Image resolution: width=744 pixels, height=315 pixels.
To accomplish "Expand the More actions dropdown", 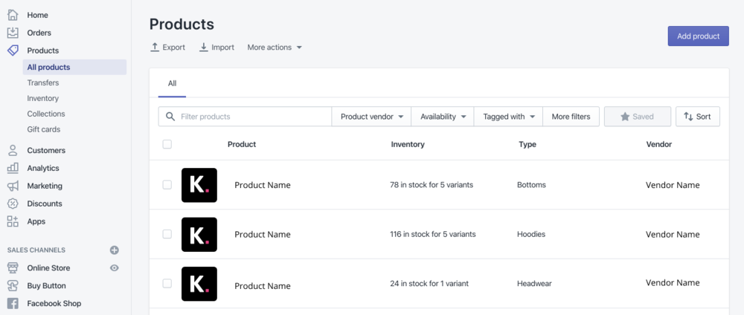I will coord(275,48).
